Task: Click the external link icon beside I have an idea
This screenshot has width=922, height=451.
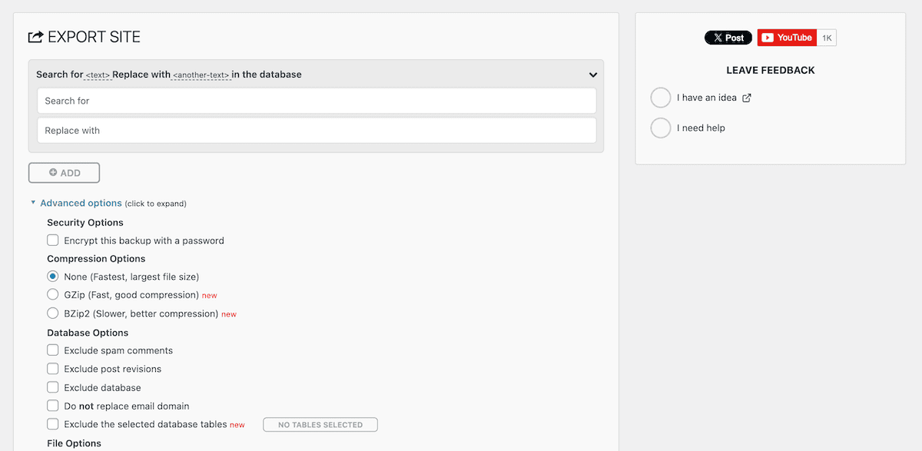Action: click(x=747, y=98)
